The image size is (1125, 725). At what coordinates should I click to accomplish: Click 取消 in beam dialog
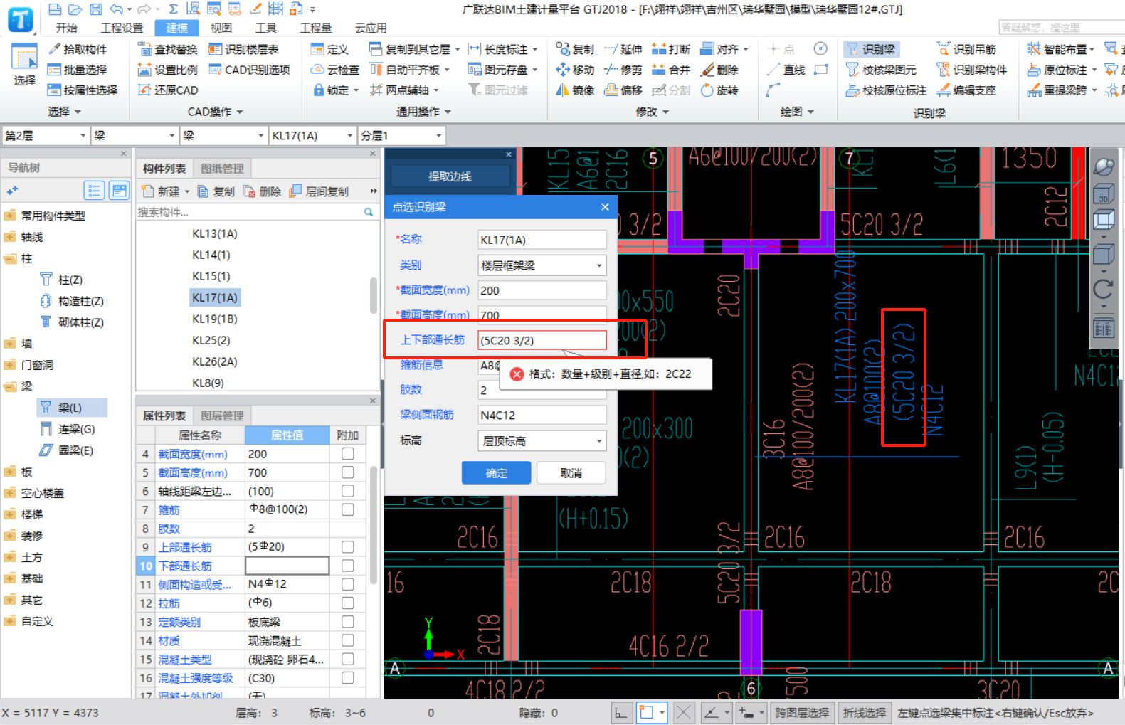[571, 473]
